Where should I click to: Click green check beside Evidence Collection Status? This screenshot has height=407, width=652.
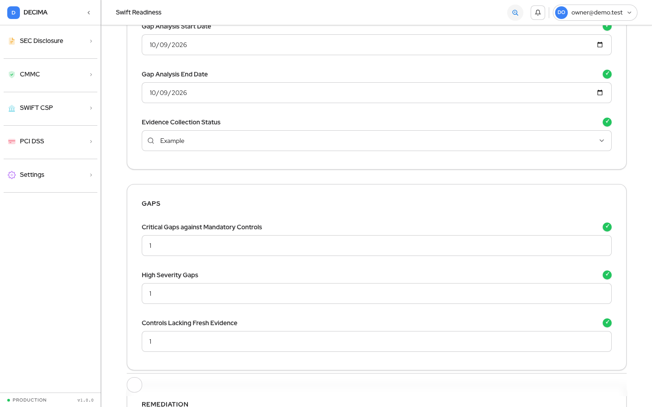[x=607, y=122]
